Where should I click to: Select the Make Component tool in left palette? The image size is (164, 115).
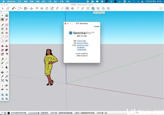point(7,16)
